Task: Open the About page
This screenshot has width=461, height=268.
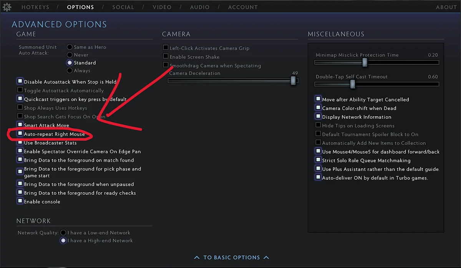Action: 446,7
